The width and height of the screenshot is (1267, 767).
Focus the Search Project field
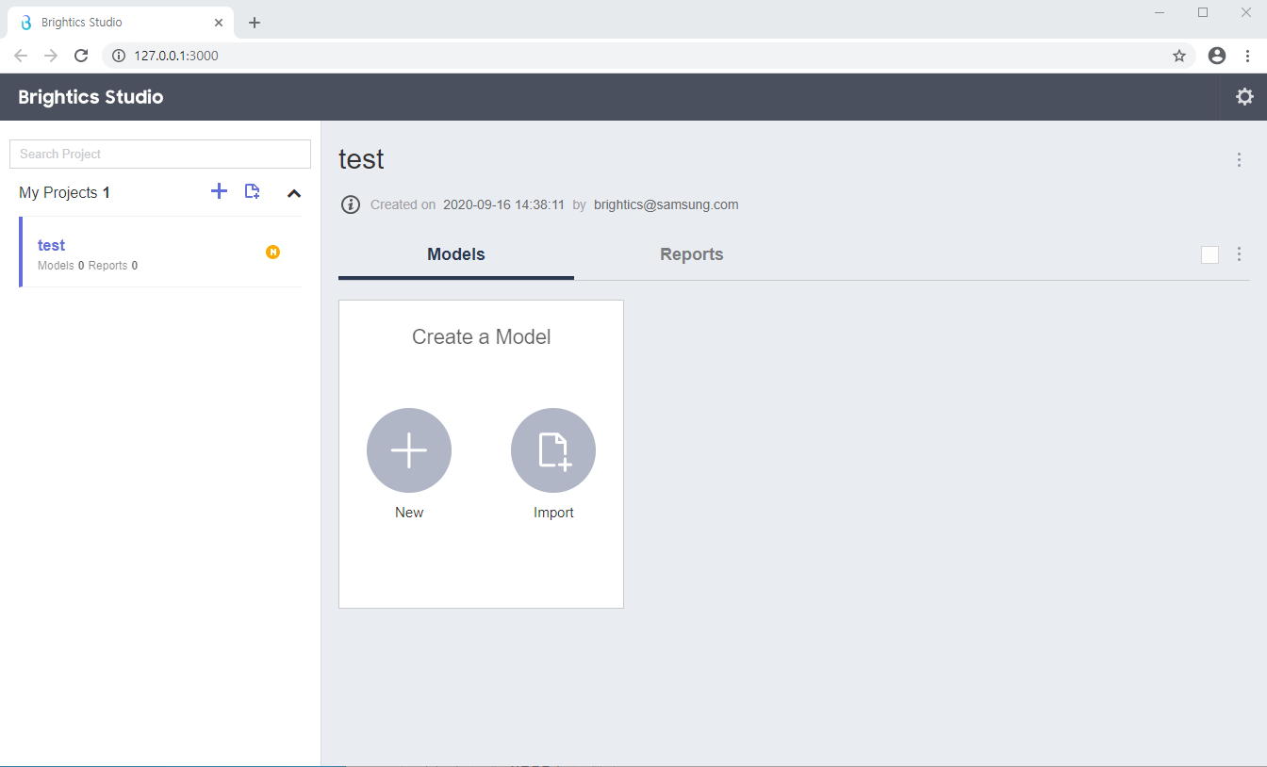160,154
